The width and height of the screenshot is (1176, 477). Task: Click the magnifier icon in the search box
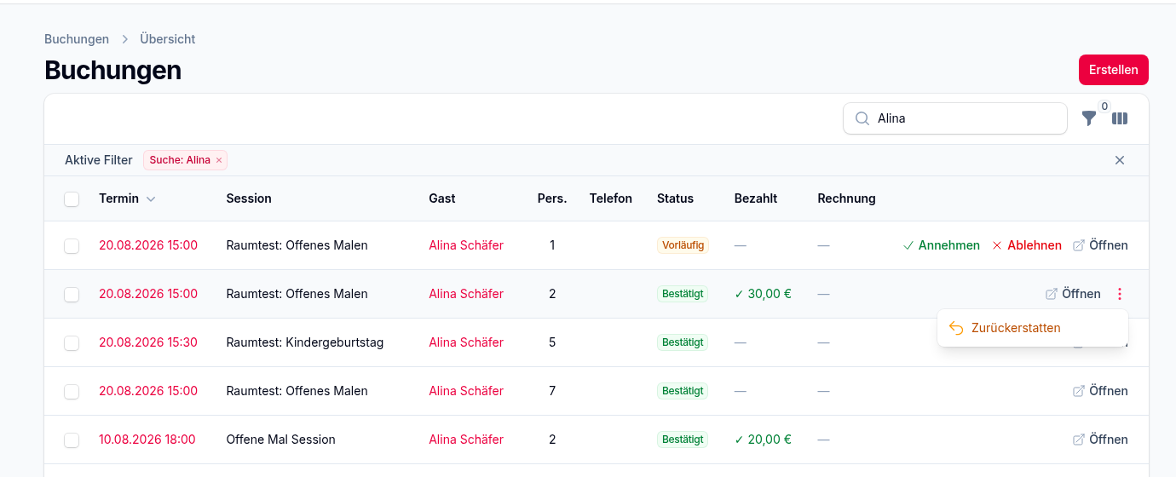(862, 118)
